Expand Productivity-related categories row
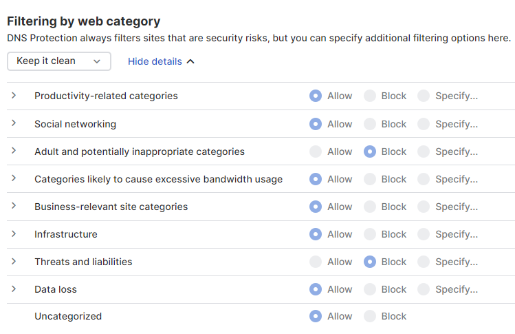515x334 pixels. [x=14, y=96]
